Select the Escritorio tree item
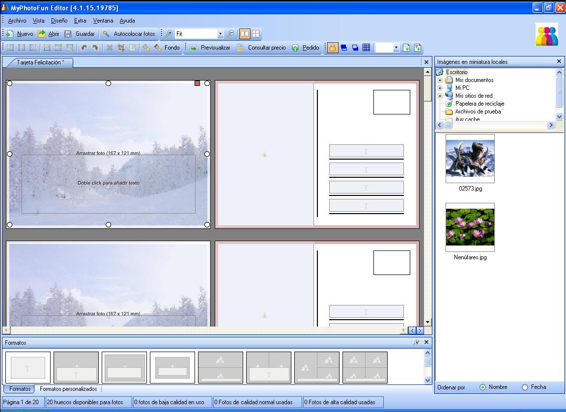This screenshot has width=566, height=412. tap(456, 72)
